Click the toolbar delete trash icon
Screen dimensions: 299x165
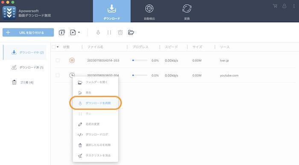pos(120,32)
